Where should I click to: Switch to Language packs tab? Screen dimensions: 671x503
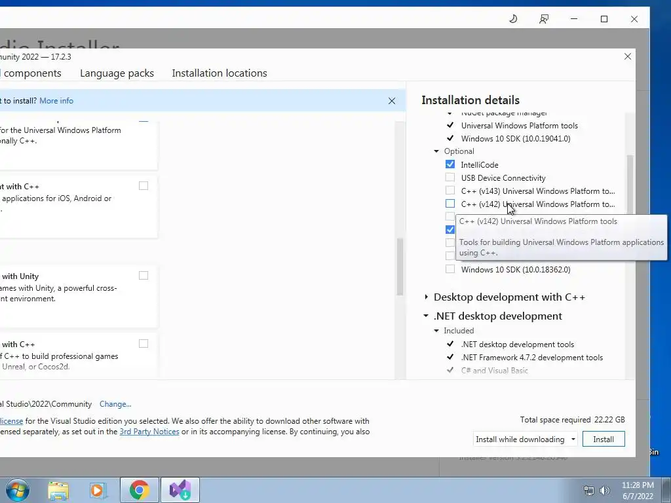pyautogui.click(x=117, y=73)
